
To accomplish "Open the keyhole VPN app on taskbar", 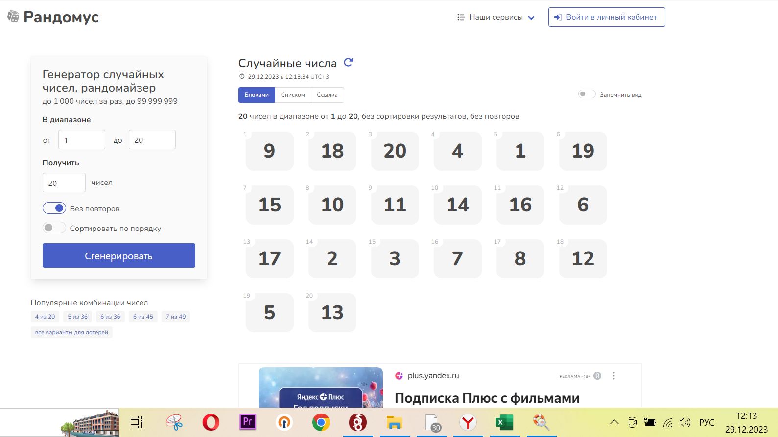I will click(x=284, y=422).
